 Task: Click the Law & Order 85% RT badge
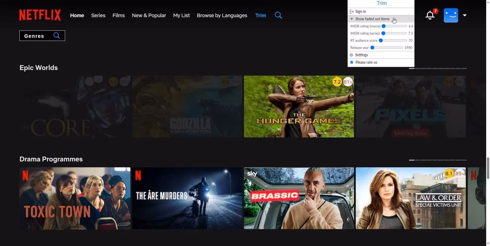pyautogui.click(x=460, y=174)
